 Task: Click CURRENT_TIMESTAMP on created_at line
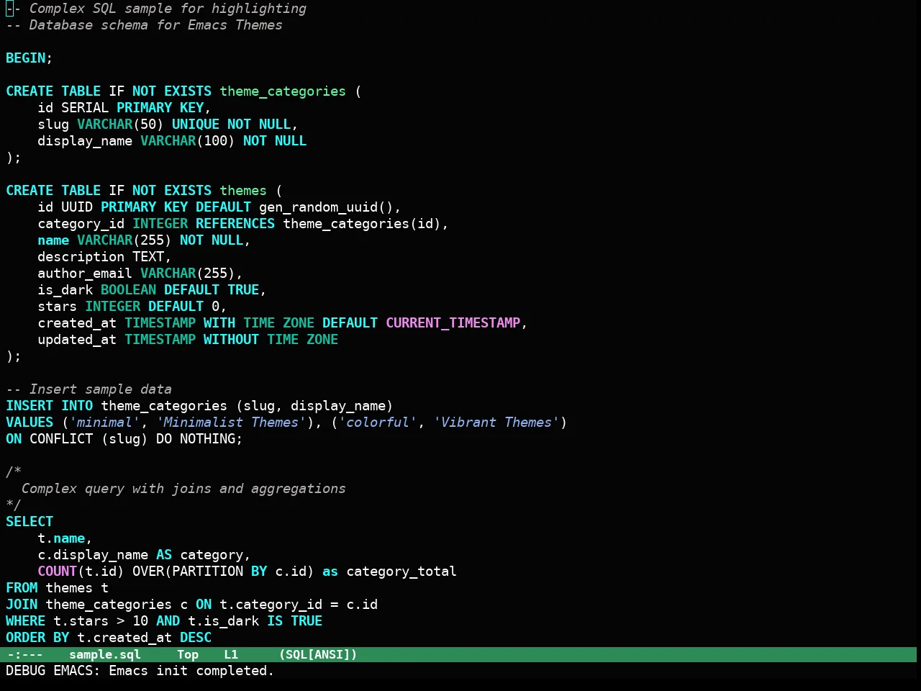click(453, 323)
